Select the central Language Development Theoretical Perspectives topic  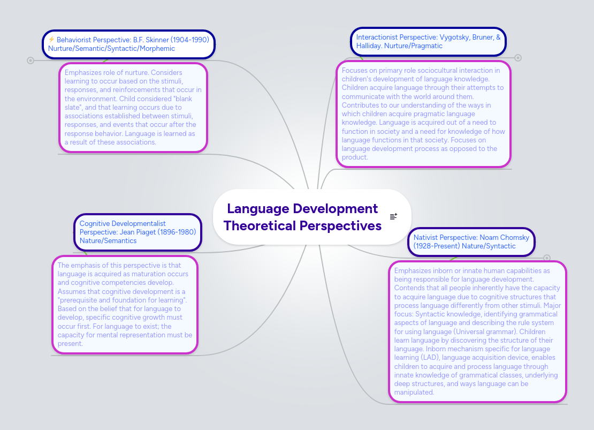[302, 217]
